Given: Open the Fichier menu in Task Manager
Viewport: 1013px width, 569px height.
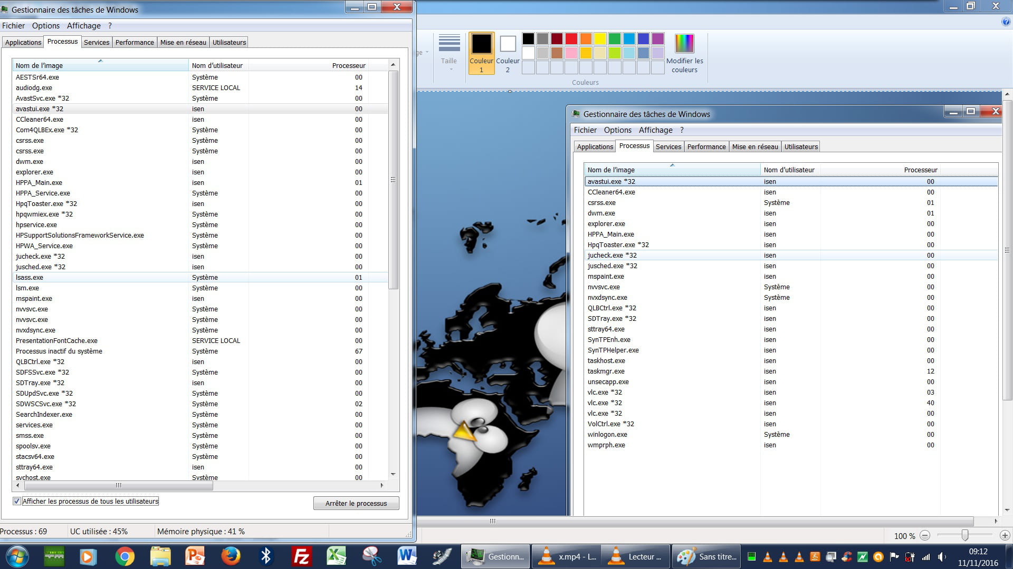Looking at the screenshot, I should coord(13,25).
